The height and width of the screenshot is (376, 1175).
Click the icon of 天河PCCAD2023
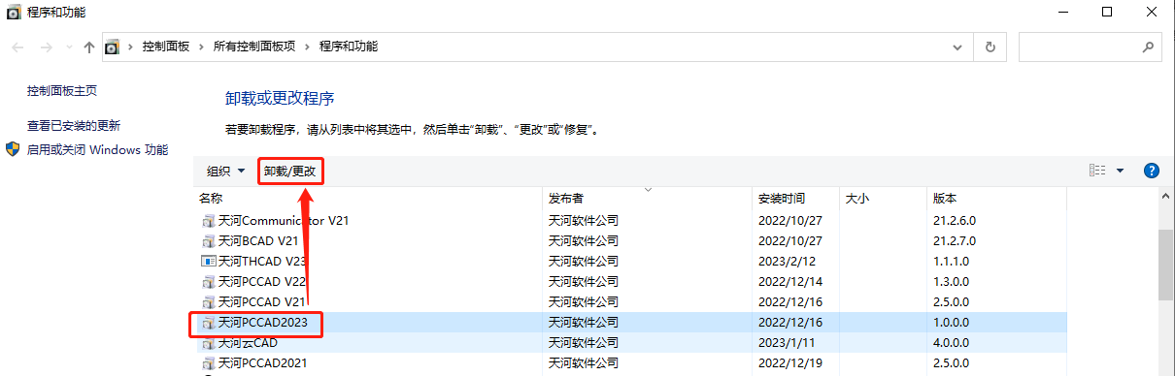208,322
